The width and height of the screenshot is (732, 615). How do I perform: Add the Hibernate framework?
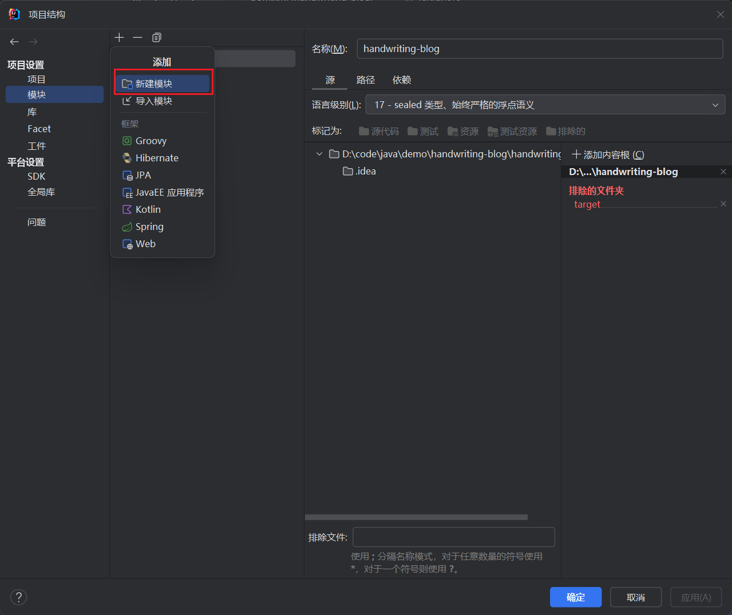(x=163, y=158)
